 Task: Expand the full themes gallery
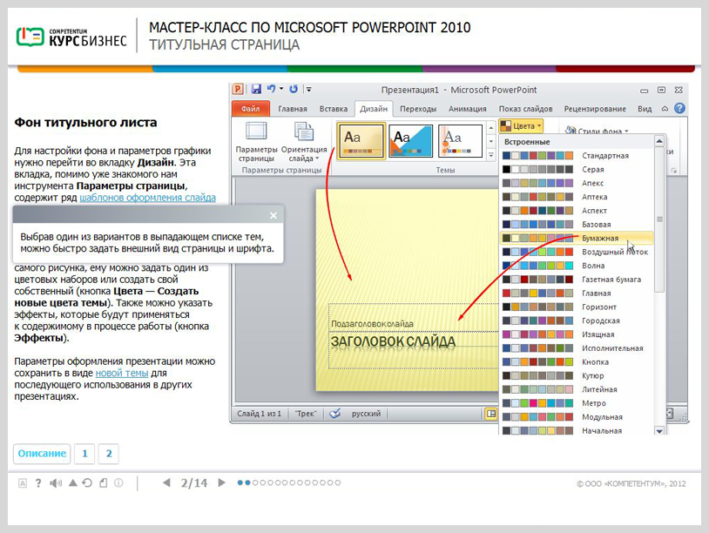pos(491,156)
